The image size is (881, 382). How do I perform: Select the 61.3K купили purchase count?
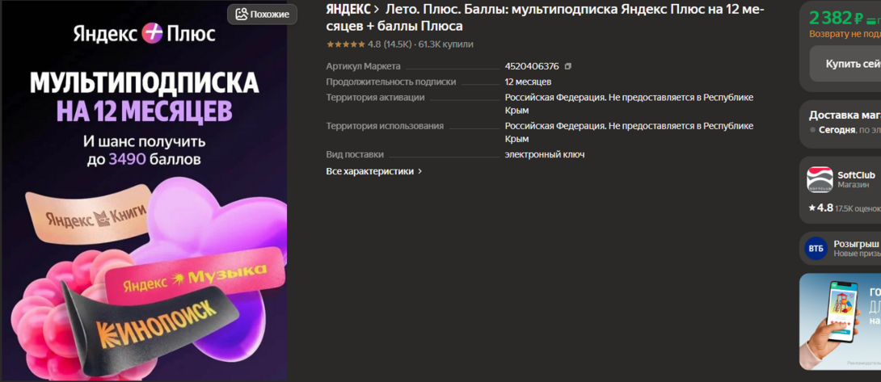click(x=446, y=44)
